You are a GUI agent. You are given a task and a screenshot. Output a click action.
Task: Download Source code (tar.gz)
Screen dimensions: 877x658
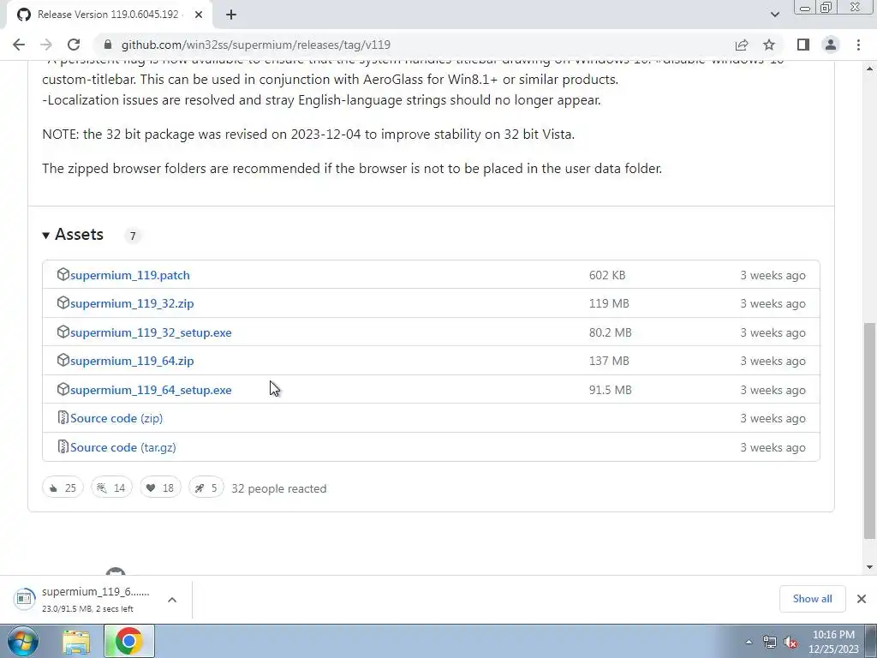click(x=123, y=447)
